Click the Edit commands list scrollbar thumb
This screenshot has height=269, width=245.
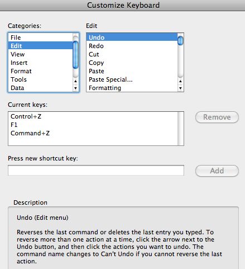click(x=180, y=41)
